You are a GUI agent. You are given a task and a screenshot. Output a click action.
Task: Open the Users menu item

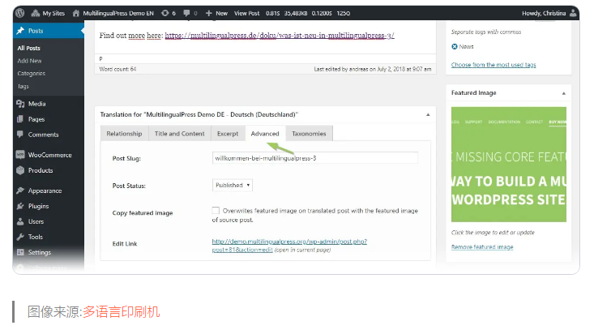tap(36, 221)
